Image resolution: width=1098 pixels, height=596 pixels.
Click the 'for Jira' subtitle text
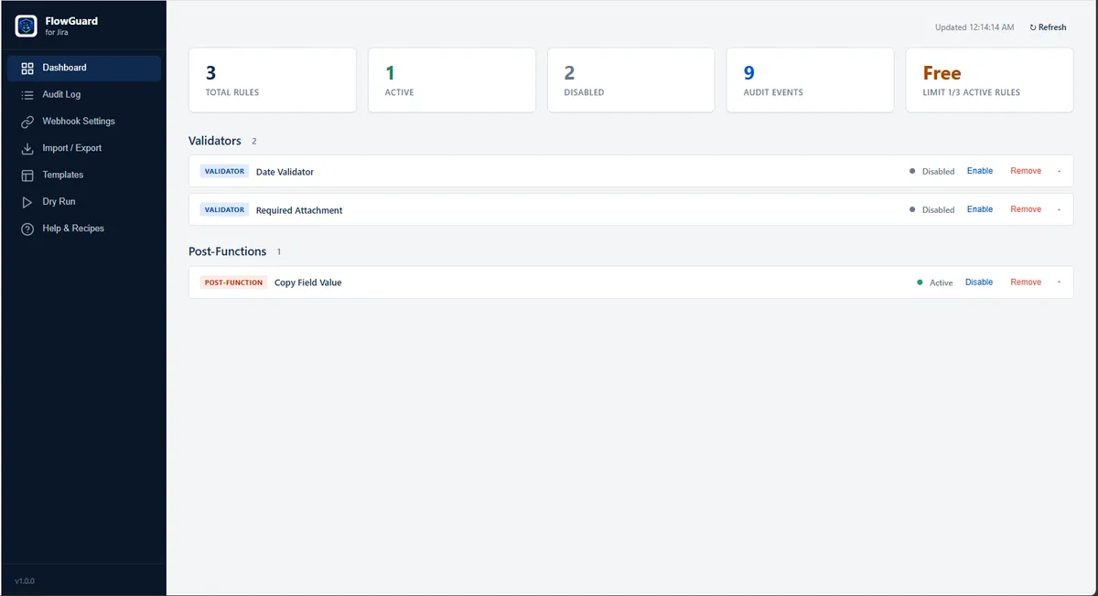point(57,32)
